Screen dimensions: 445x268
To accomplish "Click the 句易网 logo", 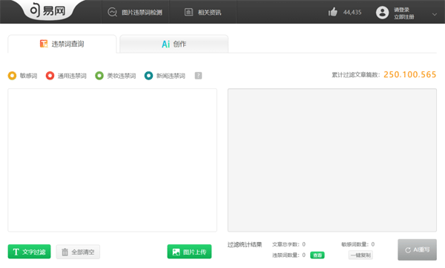I will (47, 11).
